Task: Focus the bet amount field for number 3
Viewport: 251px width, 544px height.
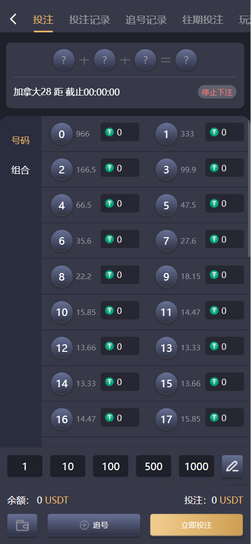Action: 225,168
